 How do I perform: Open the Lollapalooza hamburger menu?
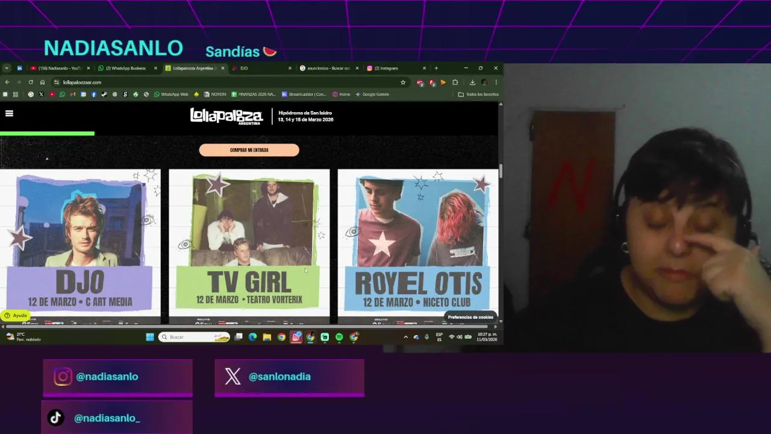[x=9, y=113]
